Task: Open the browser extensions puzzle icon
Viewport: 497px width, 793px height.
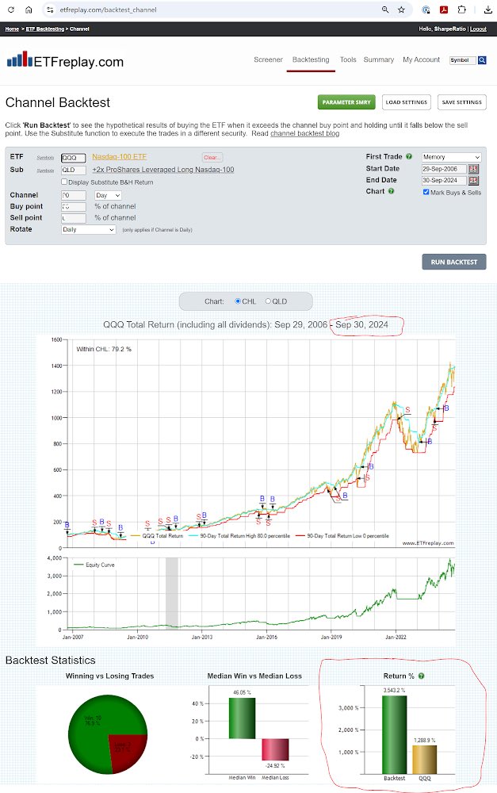Action: click(461, 10)
